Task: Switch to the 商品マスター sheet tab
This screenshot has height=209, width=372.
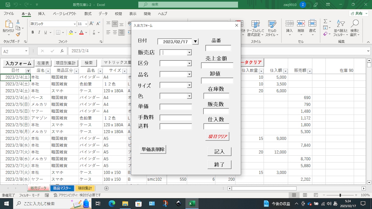Action: click(x=62, y=188)
